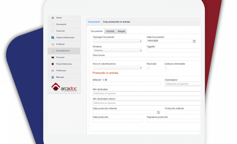Viewport: 237px width, 144px height.
Task: Click the Data protocollo input field
Action: [118, 121]
